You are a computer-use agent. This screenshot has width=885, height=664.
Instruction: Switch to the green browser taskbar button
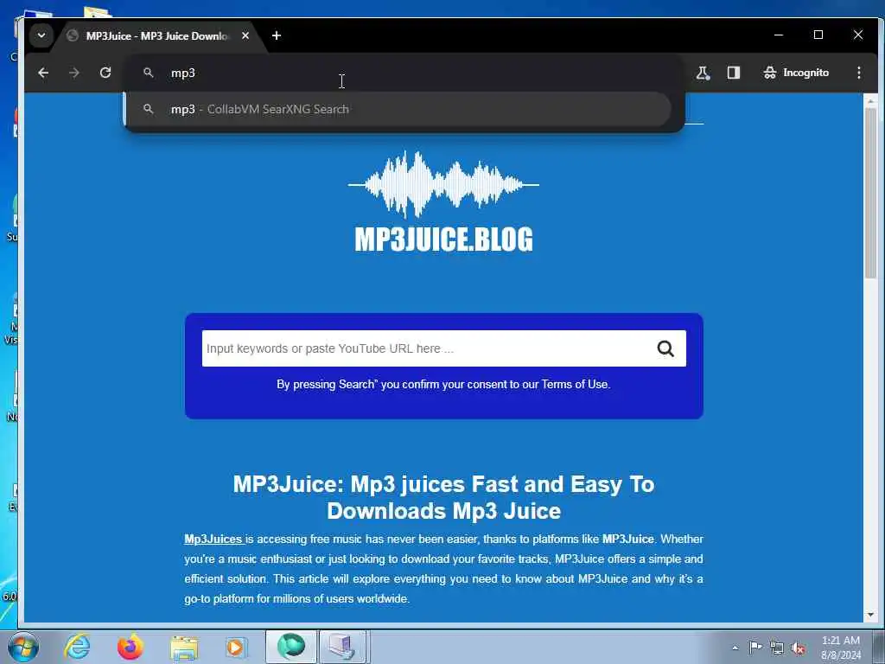290,647
